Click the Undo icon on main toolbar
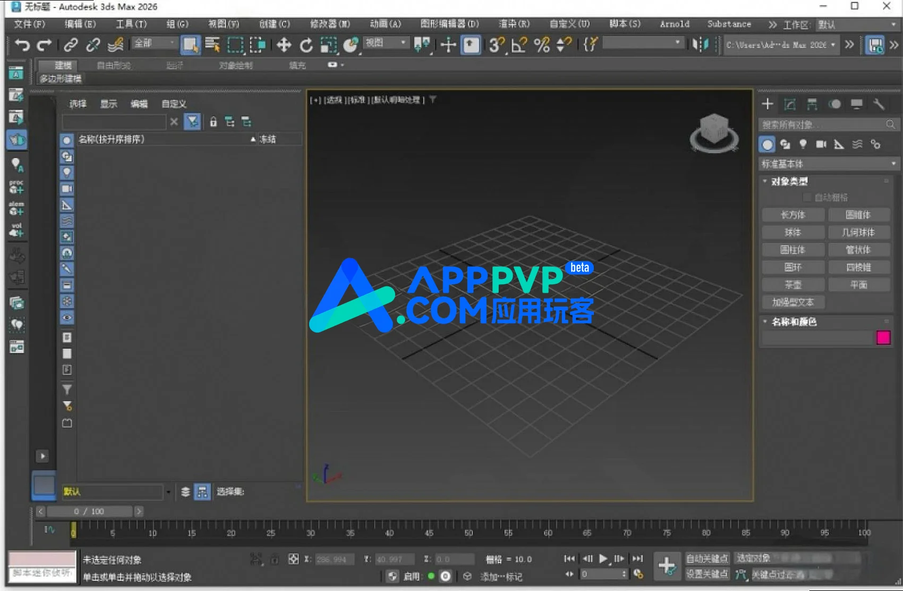The image size is (903, 591). [x=21, y=45]
